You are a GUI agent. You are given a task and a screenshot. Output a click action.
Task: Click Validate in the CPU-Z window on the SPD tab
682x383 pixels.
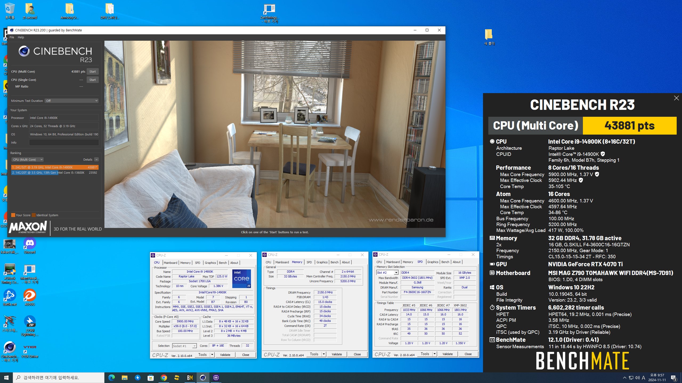click(448, 354)
